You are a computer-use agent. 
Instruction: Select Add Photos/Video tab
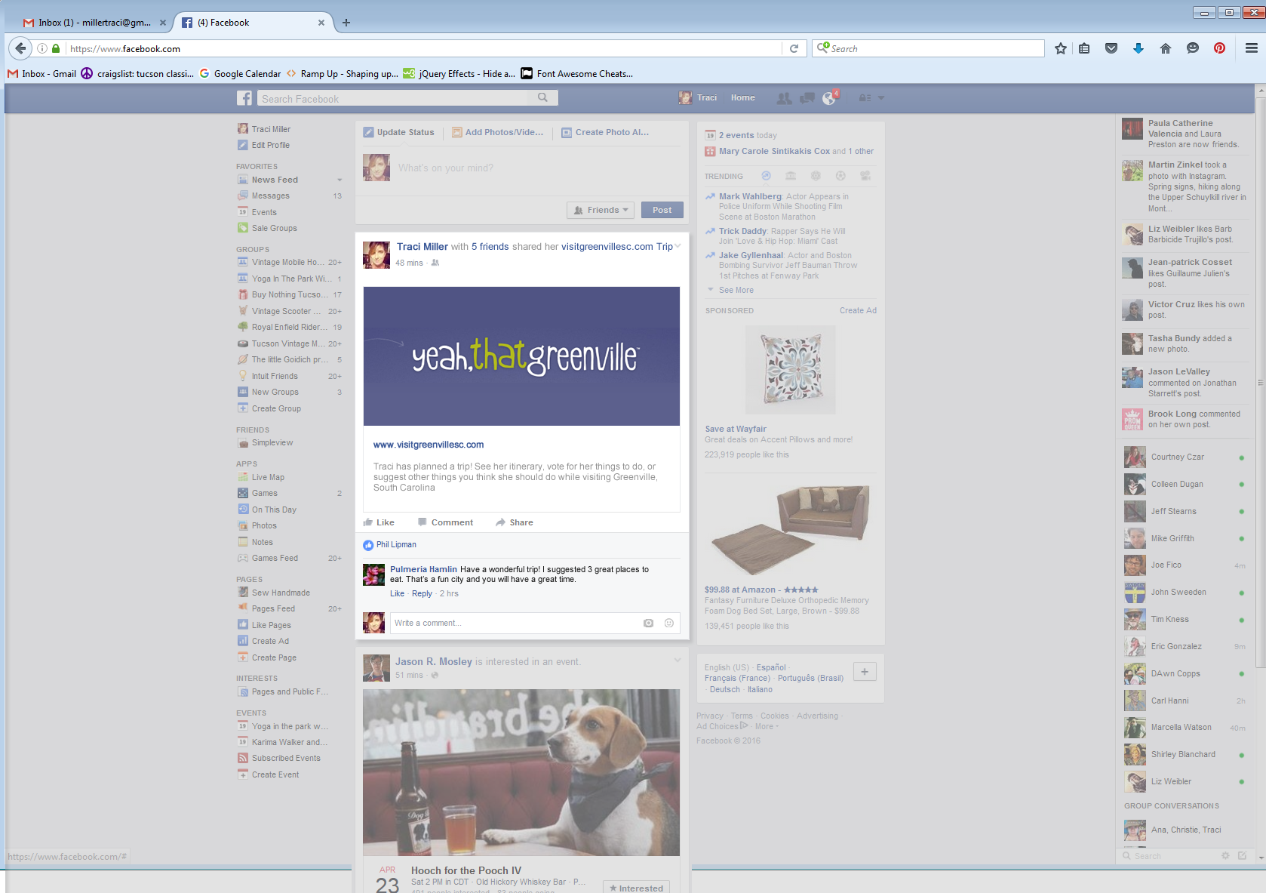tap(497, 132)
